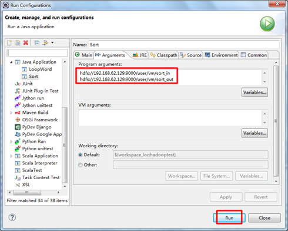Viewport: 288px width, 231px height.
Task: Select the JUnit Plug-in Test entry
Action: (x=36, y=91)
